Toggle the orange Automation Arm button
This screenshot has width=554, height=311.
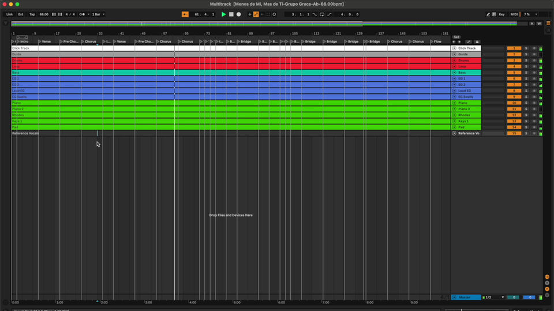click(256, 14)
